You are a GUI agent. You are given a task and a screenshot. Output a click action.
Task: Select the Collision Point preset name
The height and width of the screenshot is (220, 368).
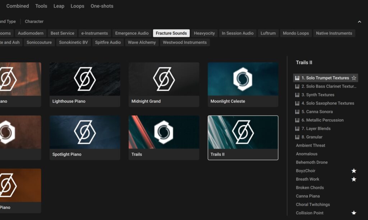click(309, 213)
